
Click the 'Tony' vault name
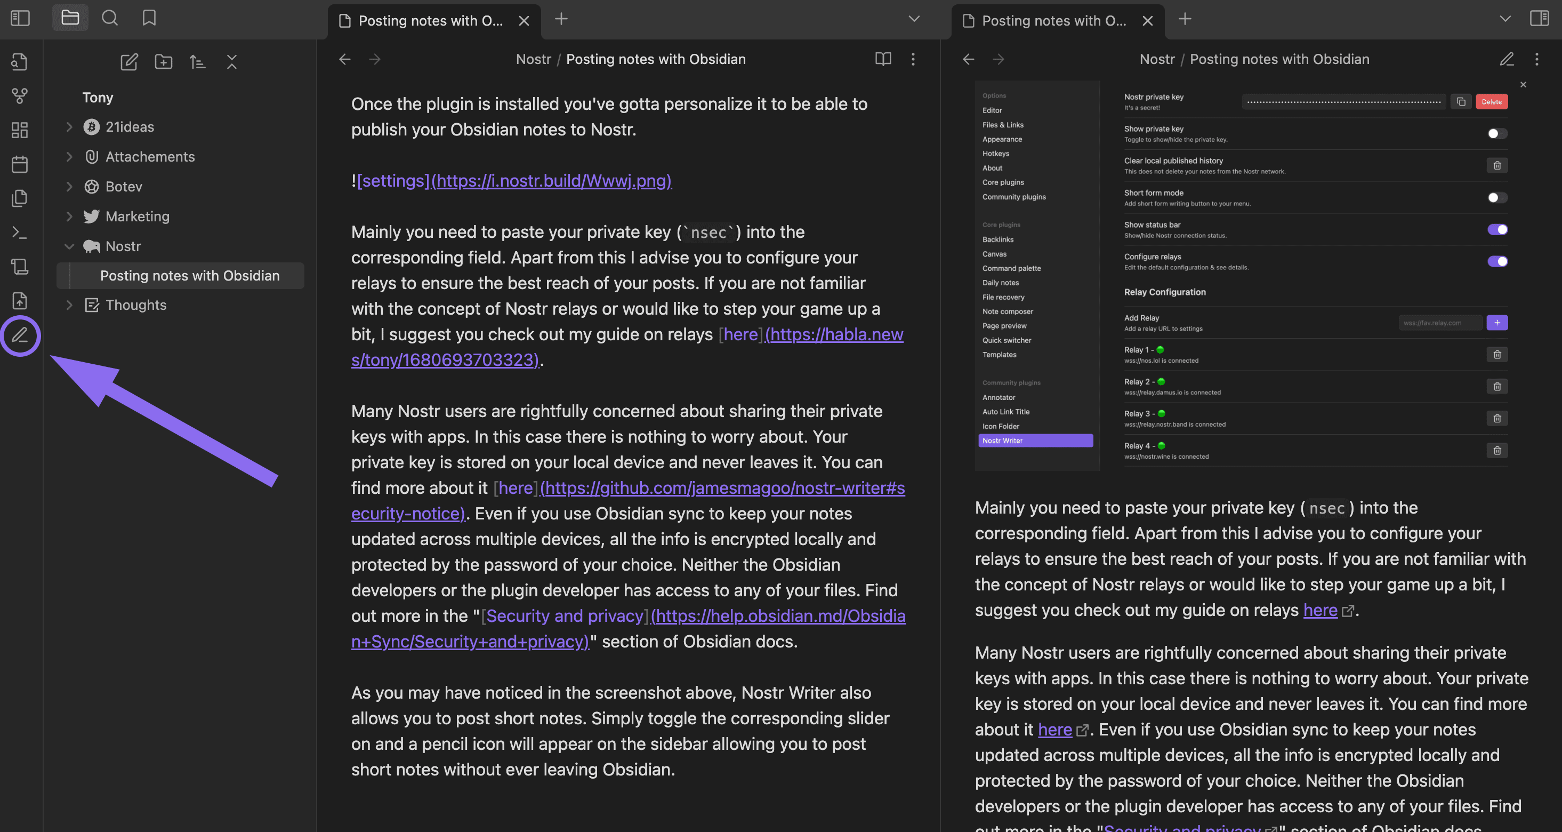click(x=98, y=98)
